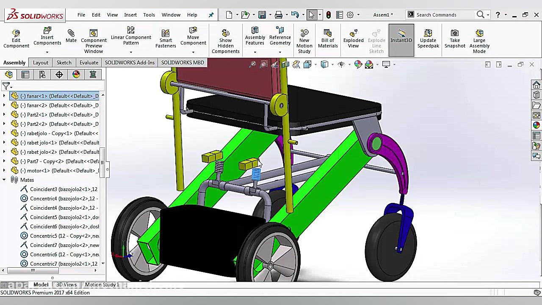Open the DisplayManager tab
This screenshot has height=305, width=542.
pos(76,75)
